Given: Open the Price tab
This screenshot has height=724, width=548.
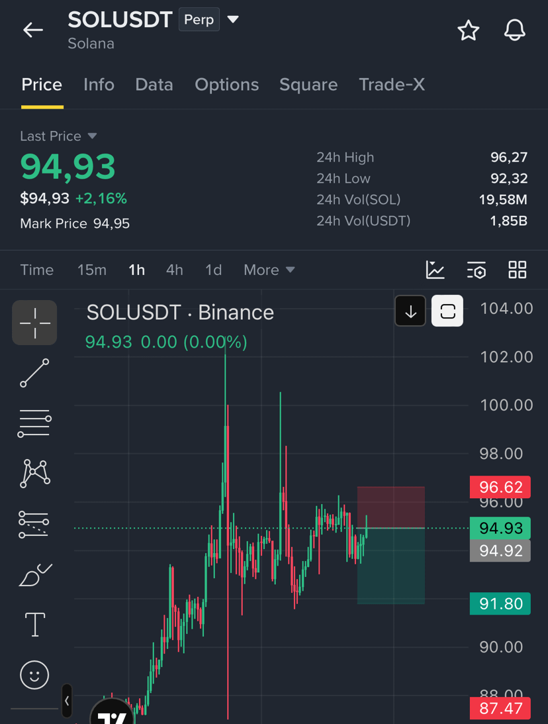Looking at the screenshot, I should coord(42,85).
